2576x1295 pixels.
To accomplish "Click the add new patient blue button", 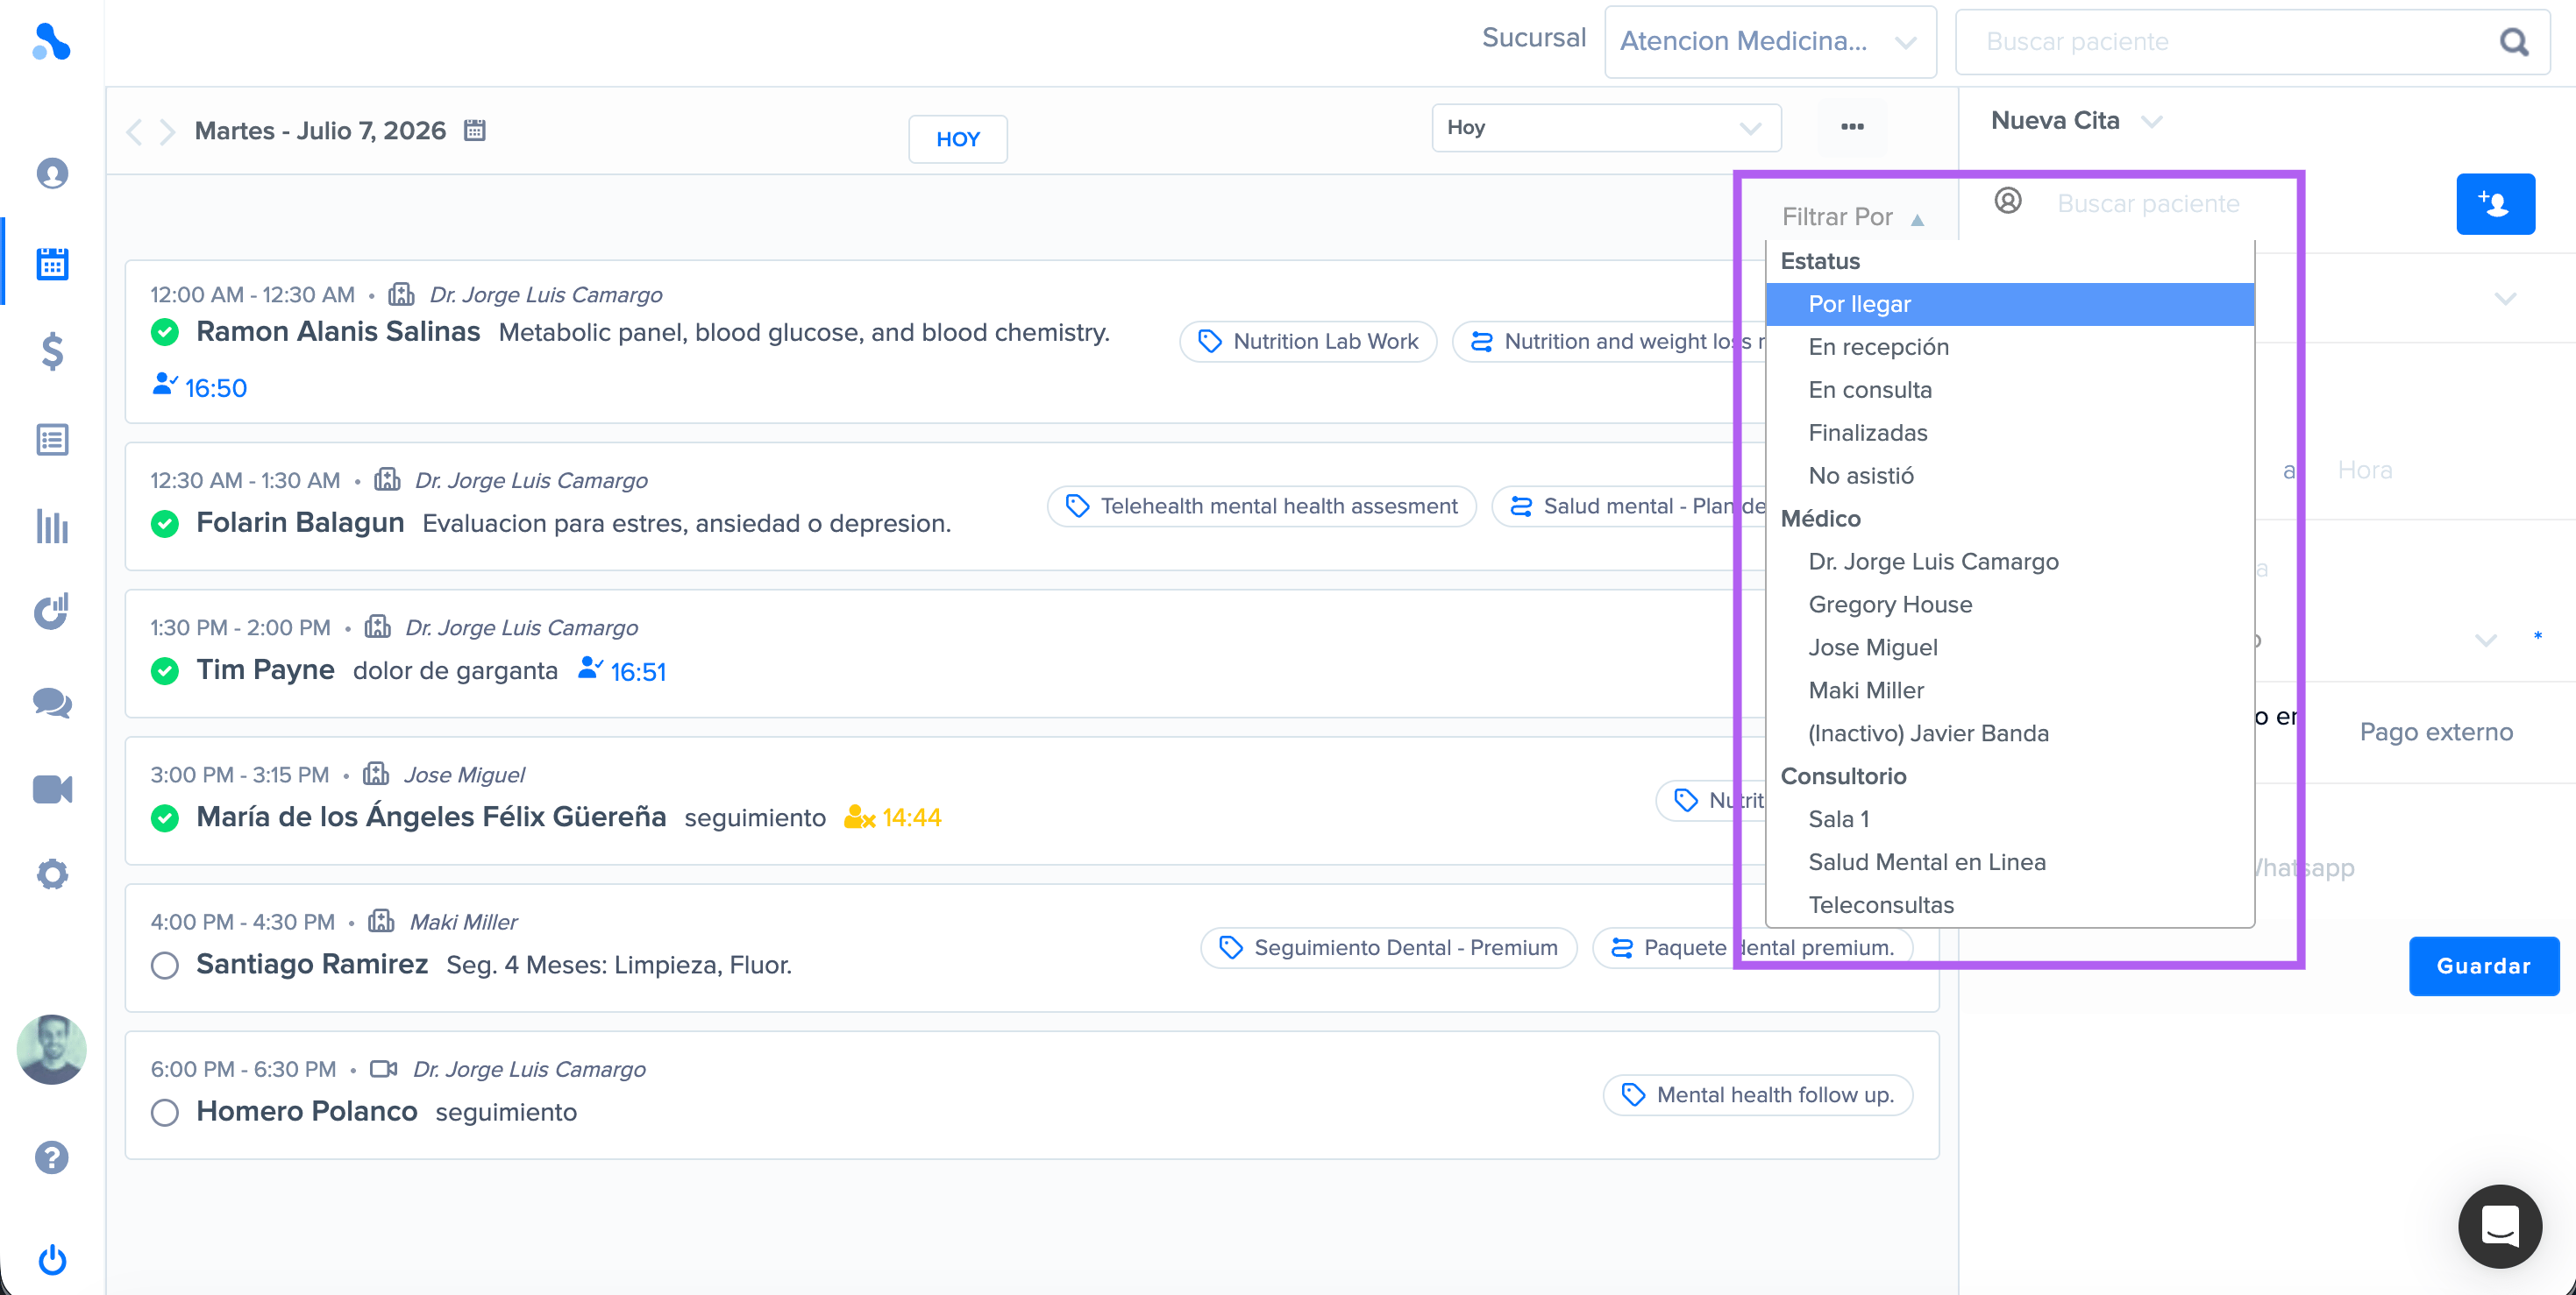I will 2495,204.
